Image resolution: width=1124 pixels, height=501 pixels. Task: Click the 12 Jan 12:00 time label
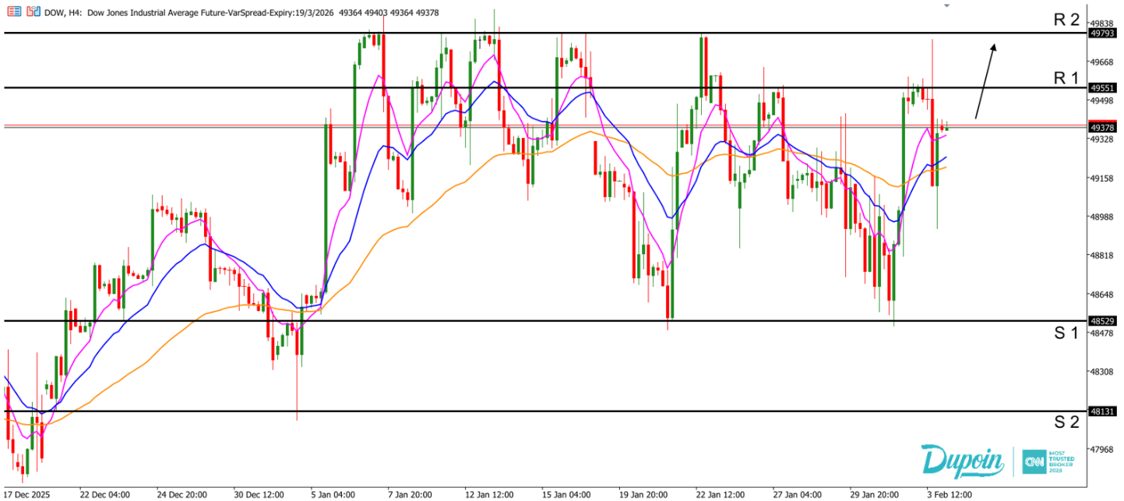(489, 494)
